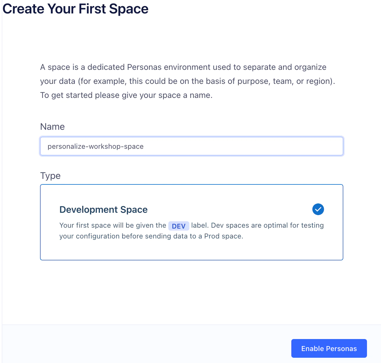Click Enable Personas to continue setup
The image size is (381, 363).
[x=329, y=348]
